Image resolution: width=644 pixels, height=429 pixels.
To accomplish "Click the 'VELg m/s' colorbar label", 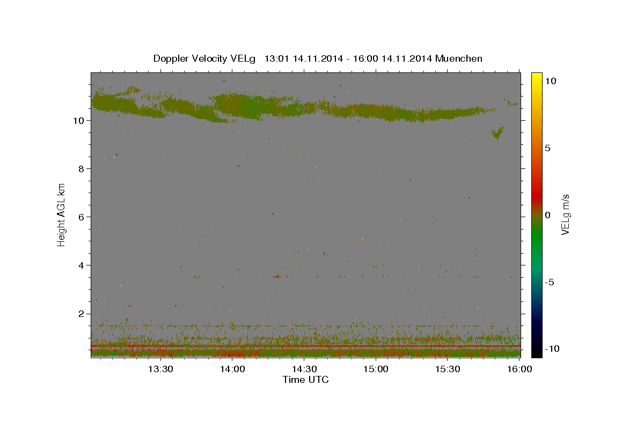I will [565, 214].
